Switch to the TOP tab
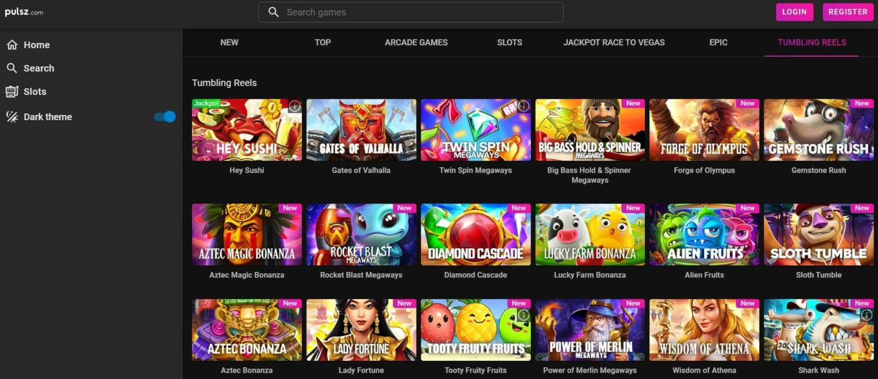This screenshot has width=878, height=379. click(x=323, y=42)
